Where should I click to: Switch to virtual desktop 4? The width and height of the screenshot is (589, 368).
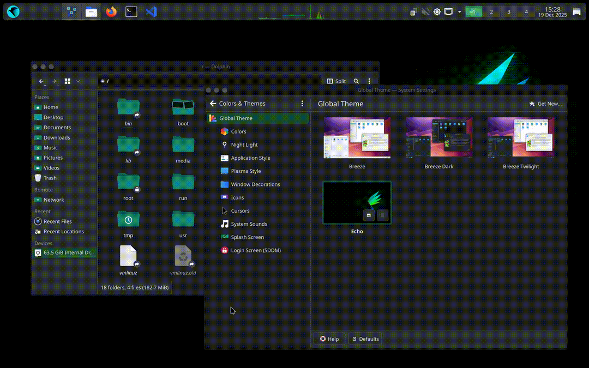[525, 11]
